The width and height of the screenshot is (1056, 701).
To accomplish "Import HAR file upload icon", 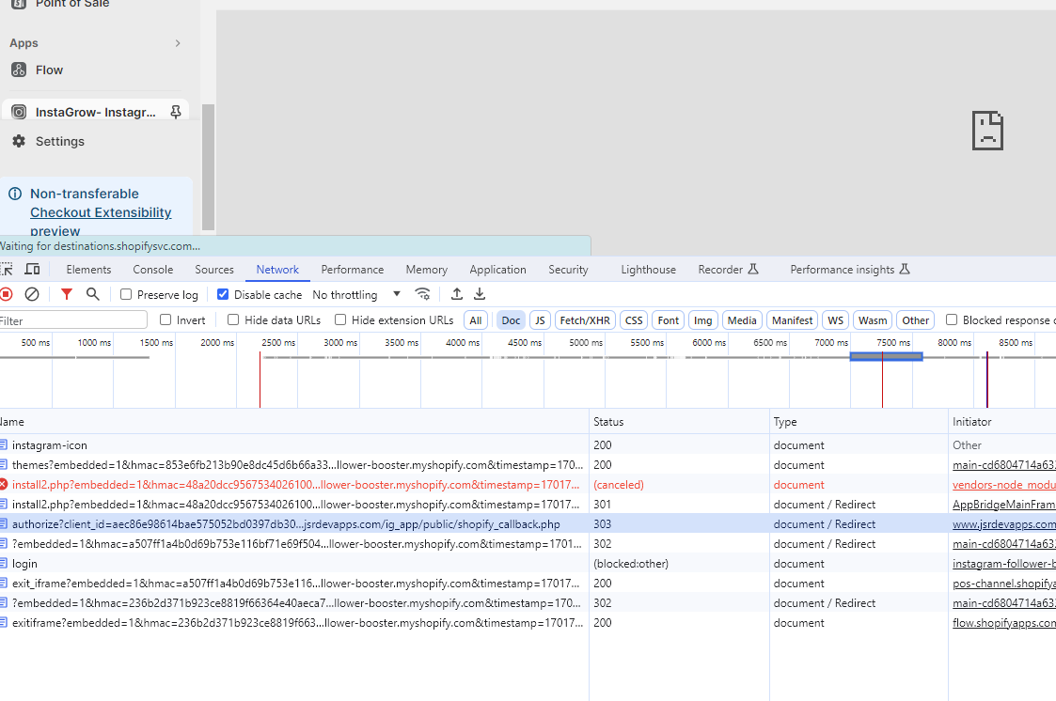I will click(457, 294).
